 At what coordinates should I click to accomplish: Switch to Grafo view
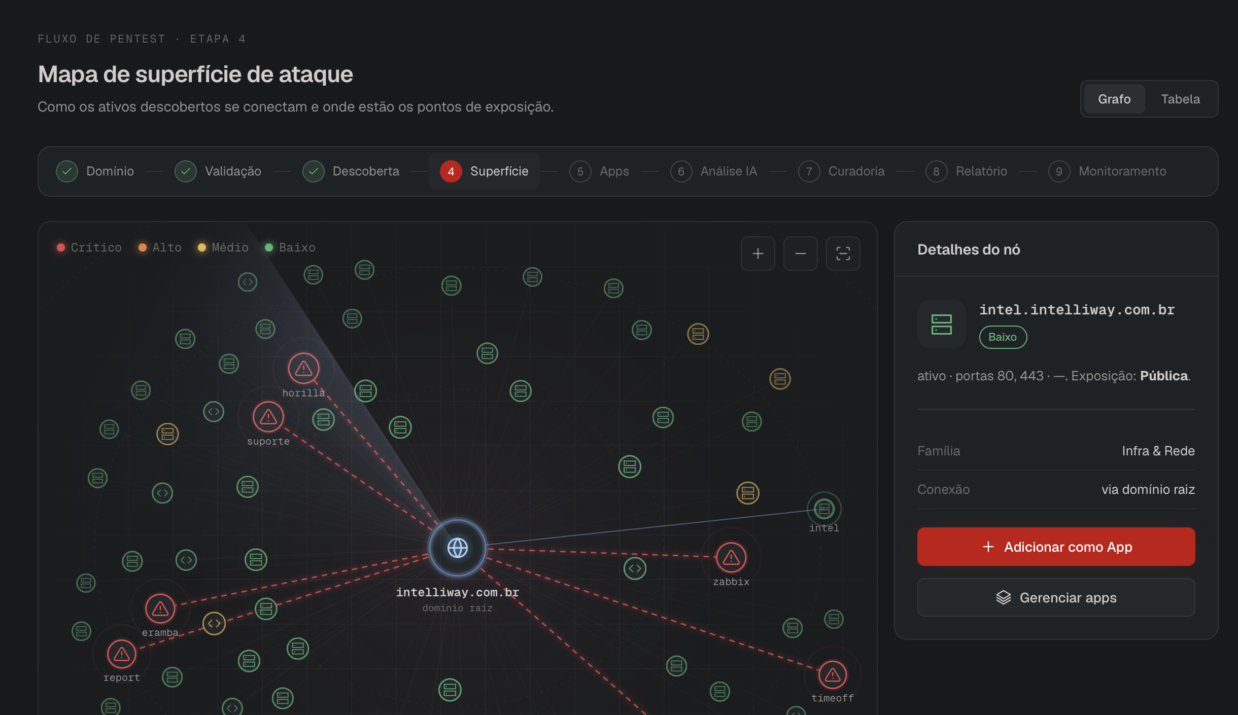(1114, 99)
